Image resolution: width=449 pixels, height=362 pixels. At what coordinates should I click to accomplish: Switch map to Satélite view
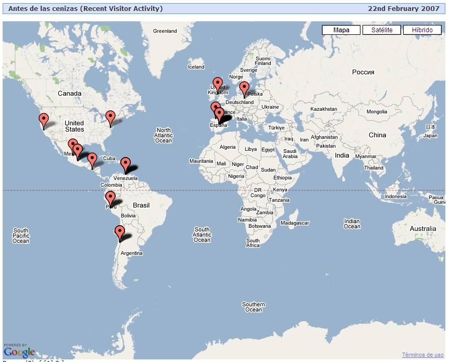tap(381, 30)
